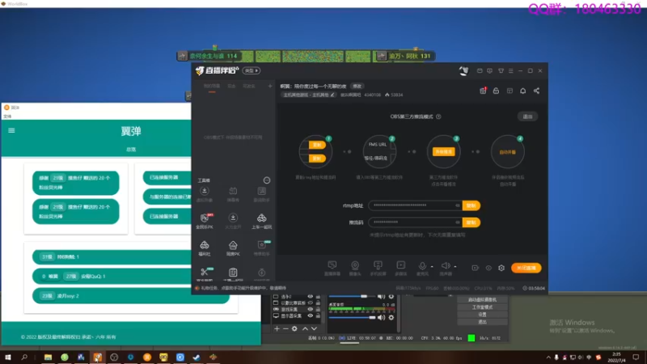Image resolution: width=647 pixels, height=364 pixels.
Task: Select the third scene tab in left panel
Action: tap(249, 87)
